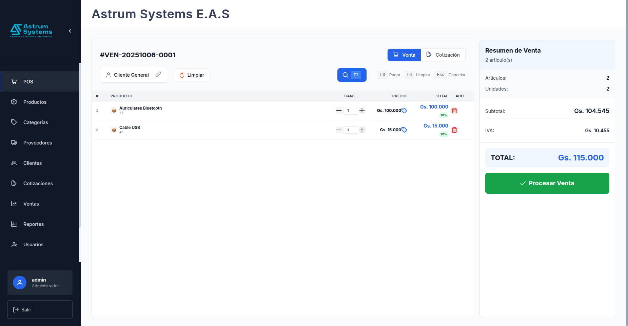Delete the Auriculares Bluetooth row with trash icon
The width and height of the screenshot is (628, 326).
(x=454, y=111)
